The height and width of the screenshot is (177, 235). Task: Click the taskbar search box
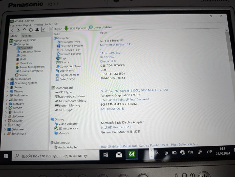55,156
